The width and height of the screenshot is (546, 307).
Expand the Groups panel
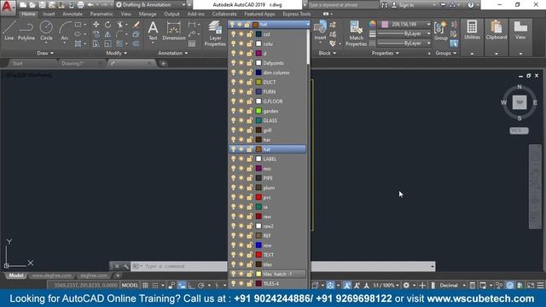pos(445,53)
